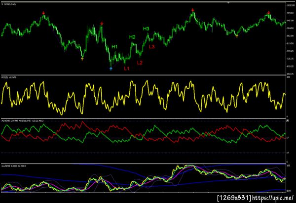Click the green H2 label
Image resolution: width=296 pixels, height=203 pixels.
(x=132, y=37)
